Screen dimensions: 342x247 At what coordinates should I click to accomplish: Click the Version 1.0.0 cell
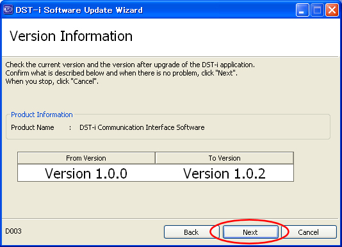pos(86,173)
